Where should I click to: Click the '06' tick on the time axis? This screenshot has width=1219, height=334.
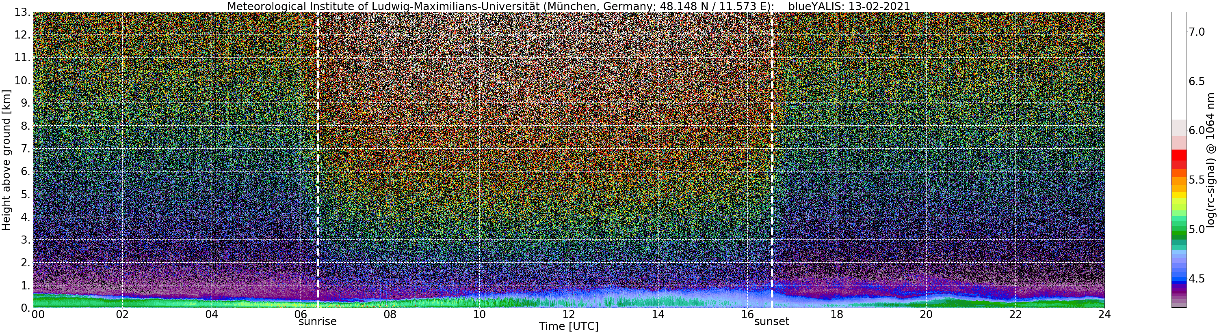[x=301, y=314]
